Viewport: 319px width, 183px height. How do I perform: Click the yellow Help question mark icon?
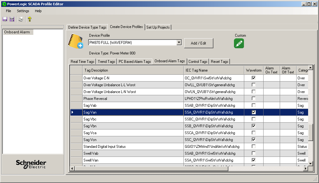coord(30,19)
